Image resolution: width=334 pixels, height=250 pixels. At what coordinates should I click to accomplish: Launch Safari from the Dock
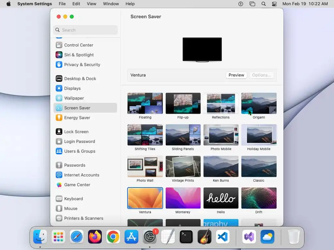(77, 237)
